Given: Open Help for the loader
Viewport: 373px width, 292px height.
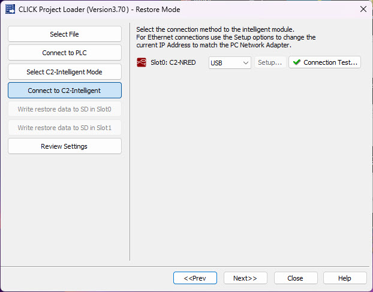Looking at the screenshot, I should point(345,278).
